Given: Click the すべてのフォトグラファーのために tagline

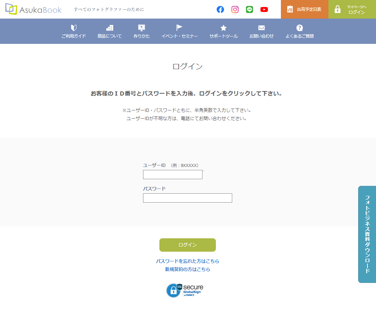Looking at the screenshot, I should point(109,9).
